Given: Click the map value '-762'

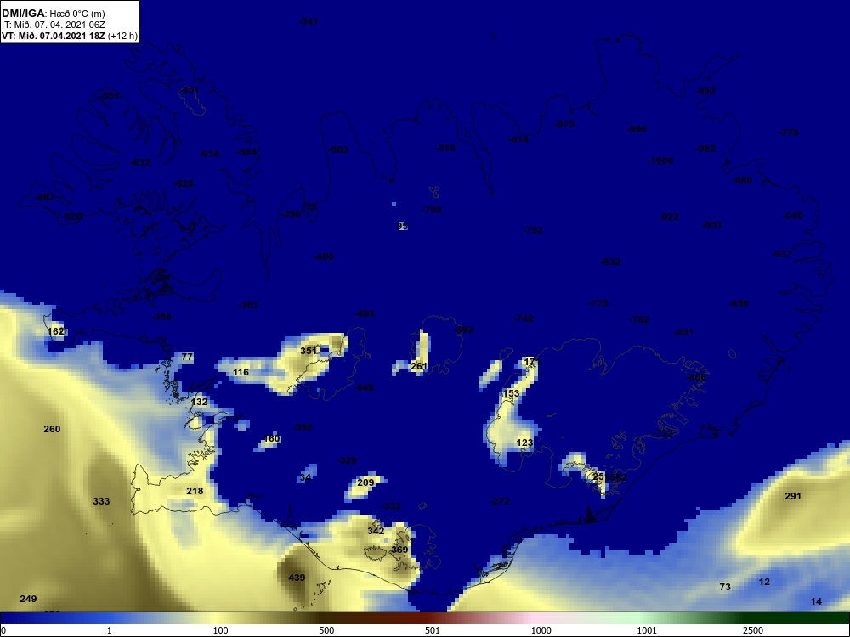Looking at the screenshot, I should pos(639,319).
